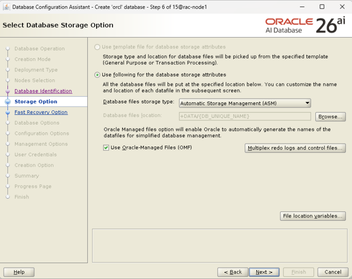Select the Storage Option step in sidebar
Viewport: 352px width, 279px height.
(36, 101)
